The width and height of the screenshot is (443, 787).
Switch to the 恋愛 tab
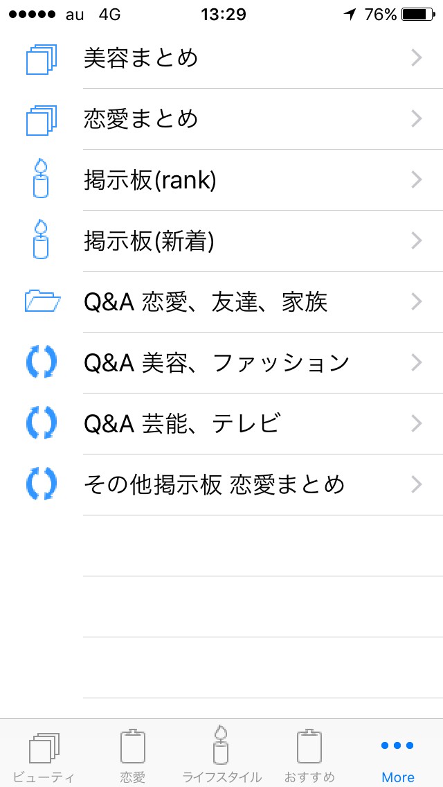tap(132, 755)
